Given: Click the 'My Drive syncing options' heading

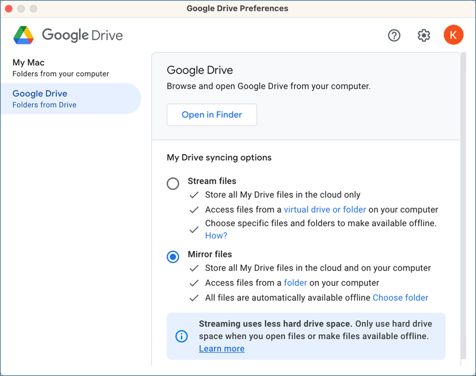Looking at the screenshot, I should coord(219,158).
